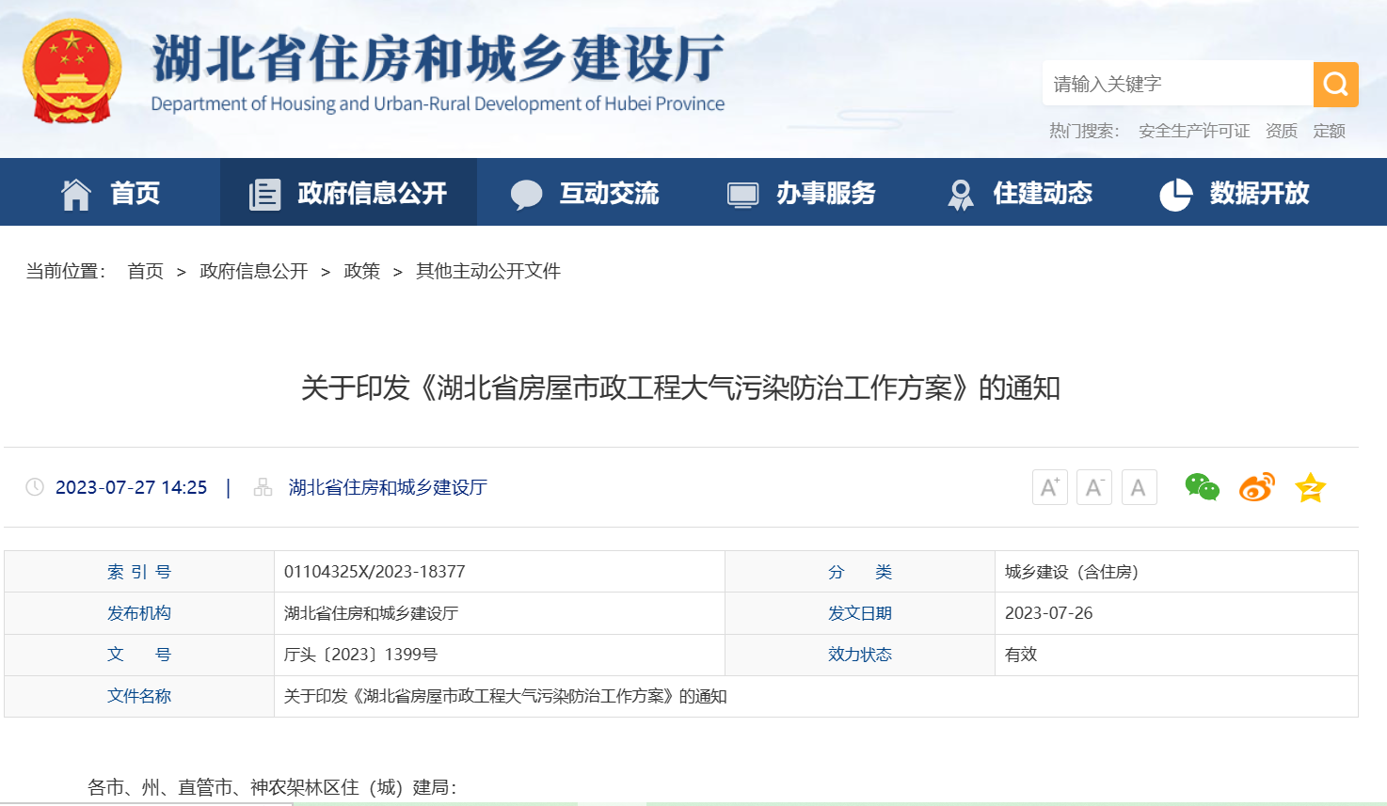Enlarge text with the A+ button
This screenshot has height=806, width=1387.
(1049, 487)
